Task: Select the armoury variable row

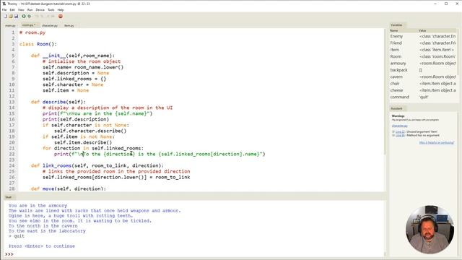Action: pyautogui.click(x=422, y=64)
